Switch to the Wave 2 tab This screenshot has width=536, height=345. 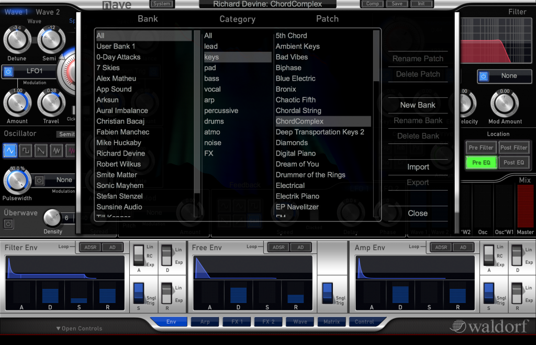(48, 12)
